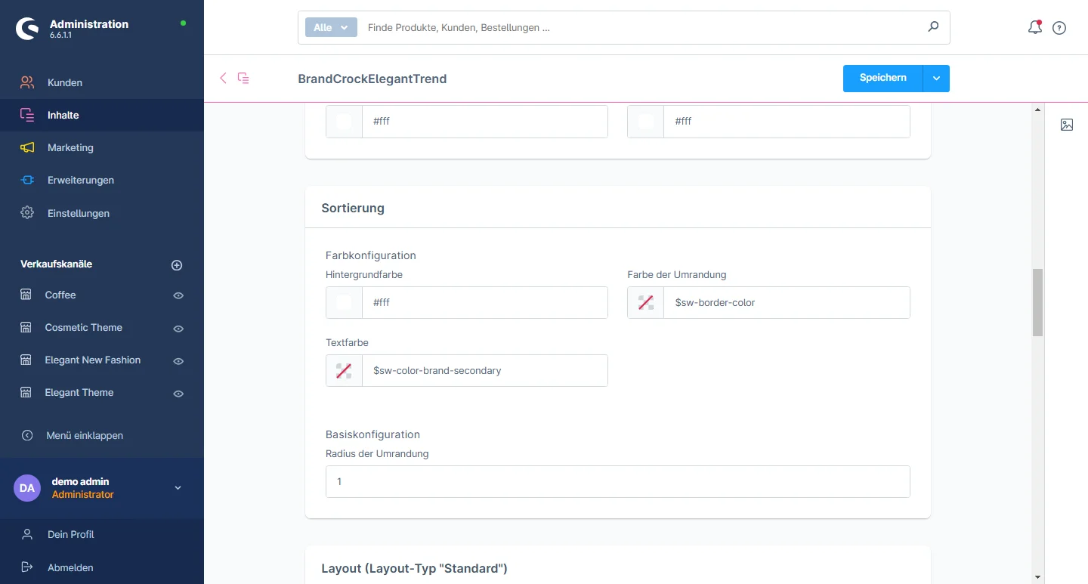Click the notifications bell icon
Viewport: 1088px width, 584px height.
point(1034,28)
